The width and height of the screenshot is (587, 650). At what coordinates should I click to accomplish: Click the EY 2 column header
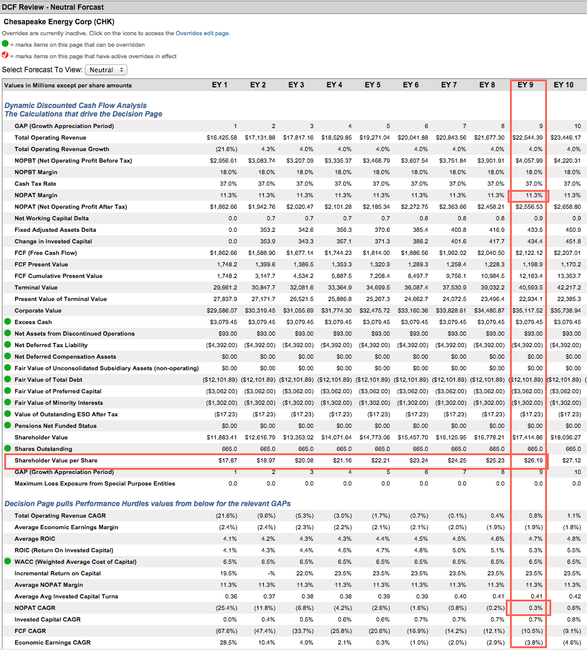(x=258, y=85)
